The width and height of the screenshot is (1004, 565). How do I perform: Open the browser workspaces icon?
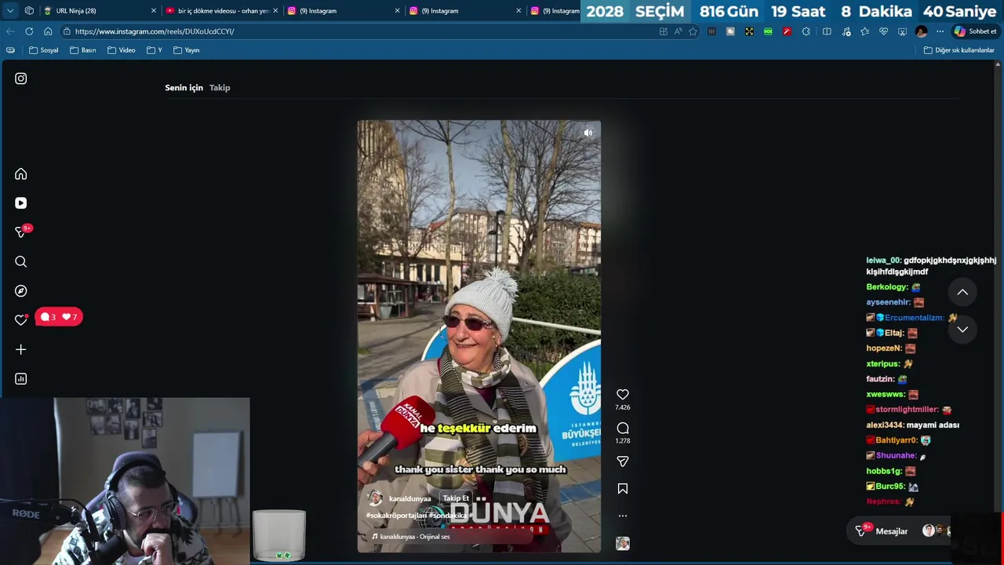click(29, 11)
